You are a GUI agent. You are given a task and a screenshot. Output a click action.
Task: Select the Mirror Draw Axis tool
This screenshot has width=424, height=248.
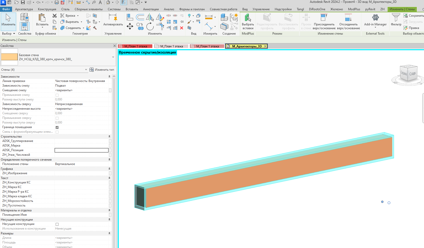tap(160, 17)
